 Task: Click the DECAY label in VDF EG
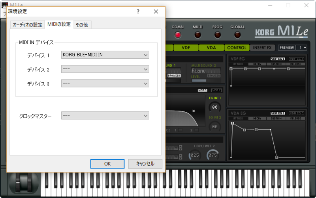click(x=257, y=64)
